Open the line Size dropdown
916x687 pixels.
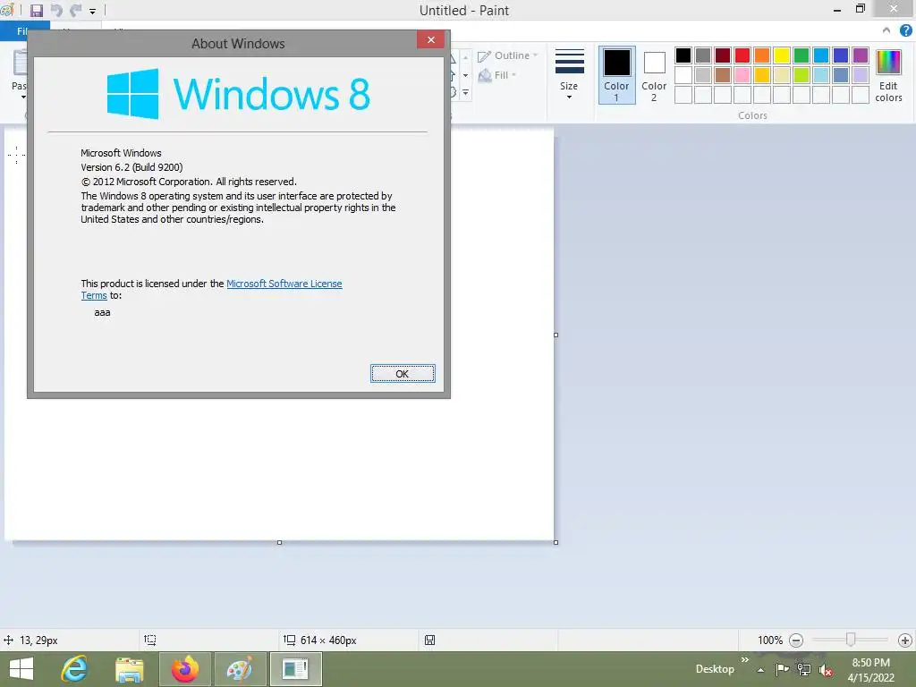(x=569, y=74)
